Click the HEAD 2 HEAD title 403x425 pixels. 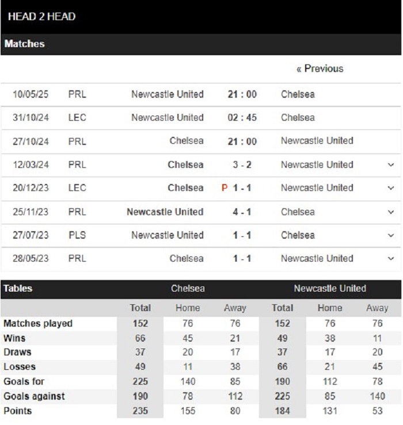[x=41, y=16]
